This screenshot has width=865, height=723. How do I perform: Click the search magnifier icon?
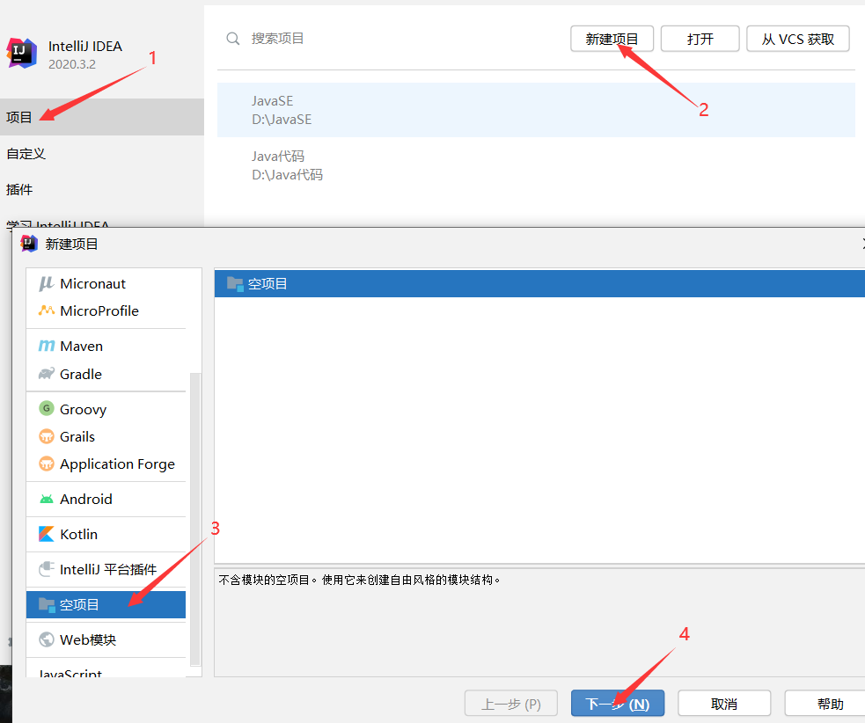(x=233, y=39)
